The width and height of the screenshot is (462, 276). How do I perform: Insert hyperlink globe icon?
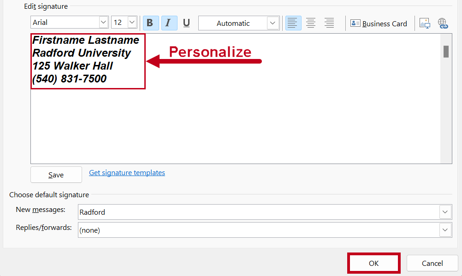click(x=443, y=23)
